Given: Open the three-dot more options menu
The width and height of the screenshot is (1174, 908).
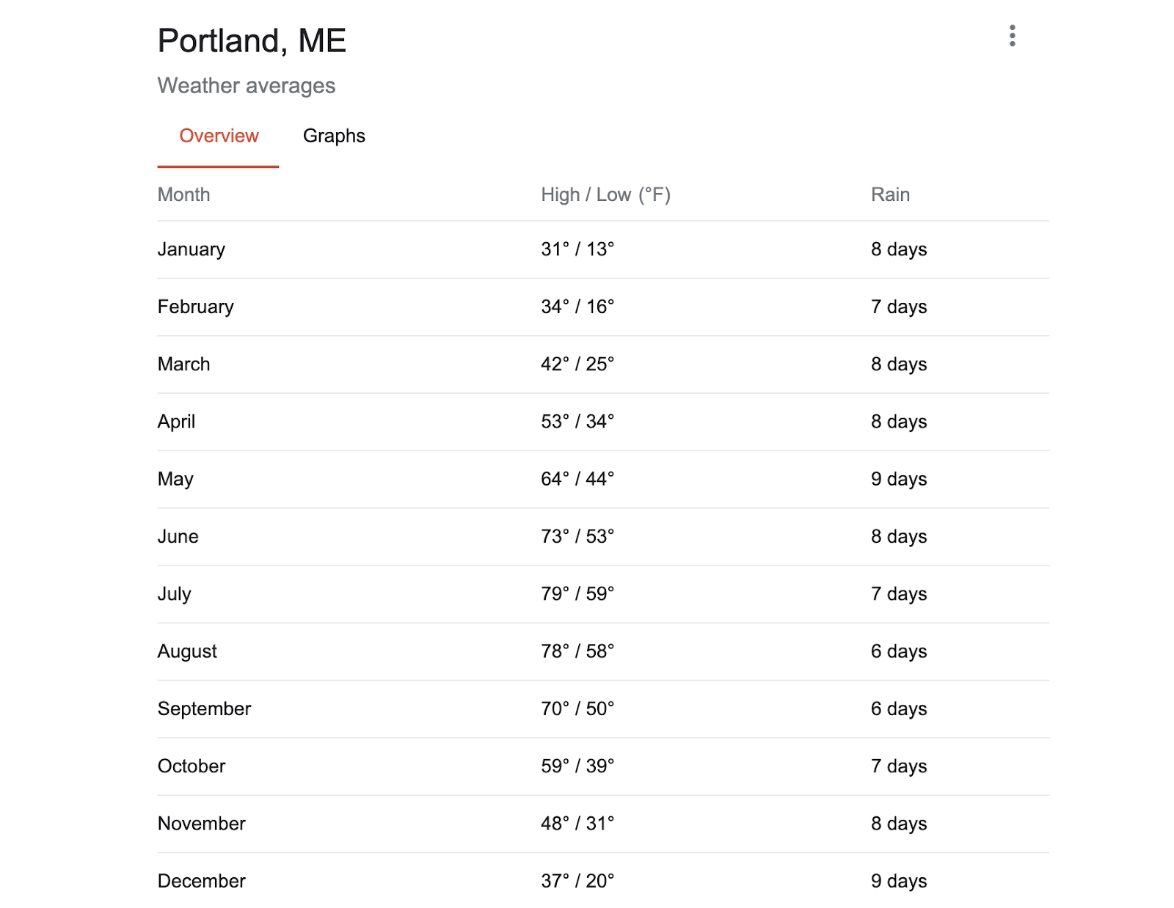Looking at the screenshot, I should [x=1012, y=36].
